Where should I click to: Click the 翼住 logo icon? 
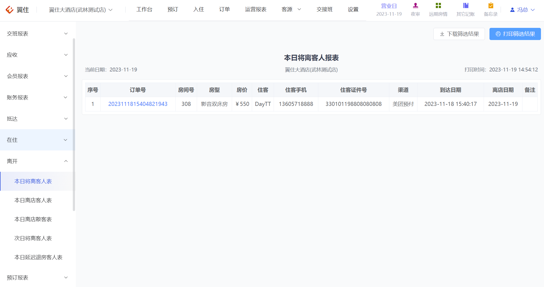10,10
